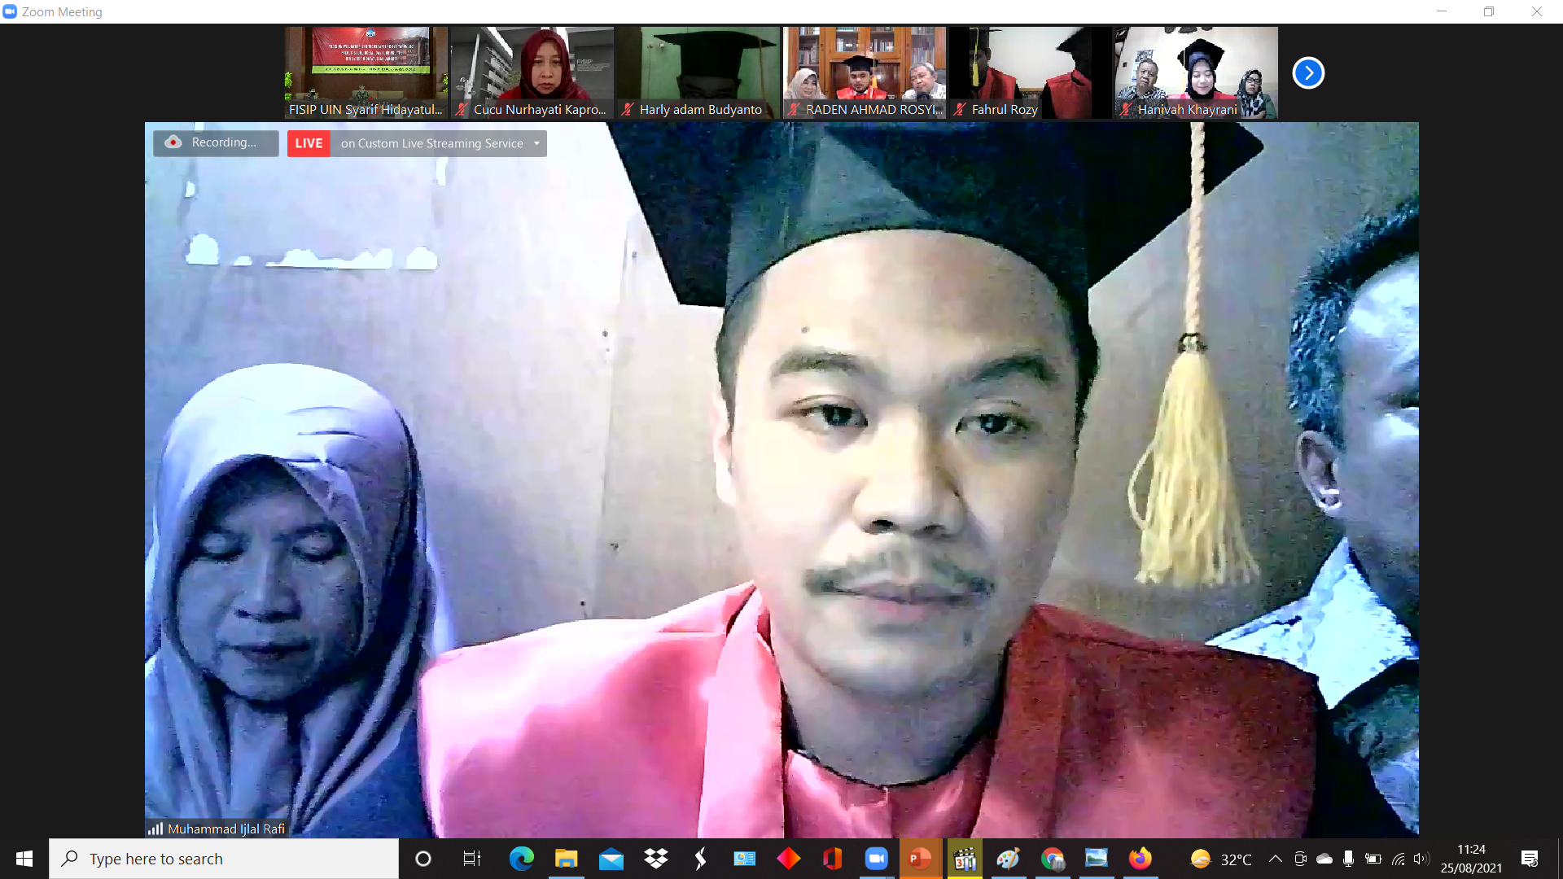Expand hidden system tray icons
1563x879 pixels.
tap(1276, 859)
